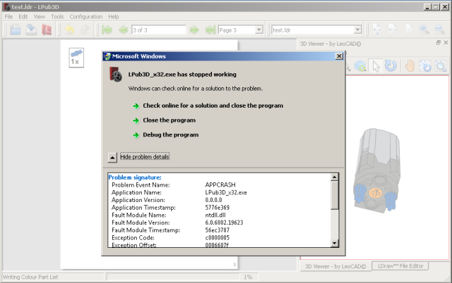Click the Open file toolbar icon

(16, 30)
